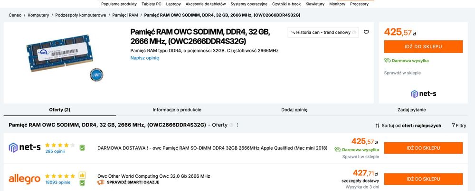Open net-s offer title 'DARMOWA DOSTAWA ! - owc Pamięć RAM'
Image resolution: width=475 pixels, height=191 pixels.
212,148
